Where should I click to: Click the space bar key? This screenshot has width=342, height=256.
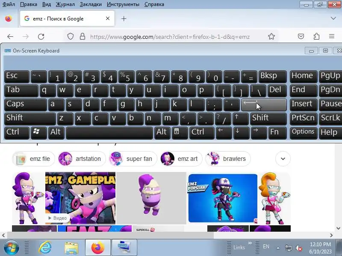109,133
